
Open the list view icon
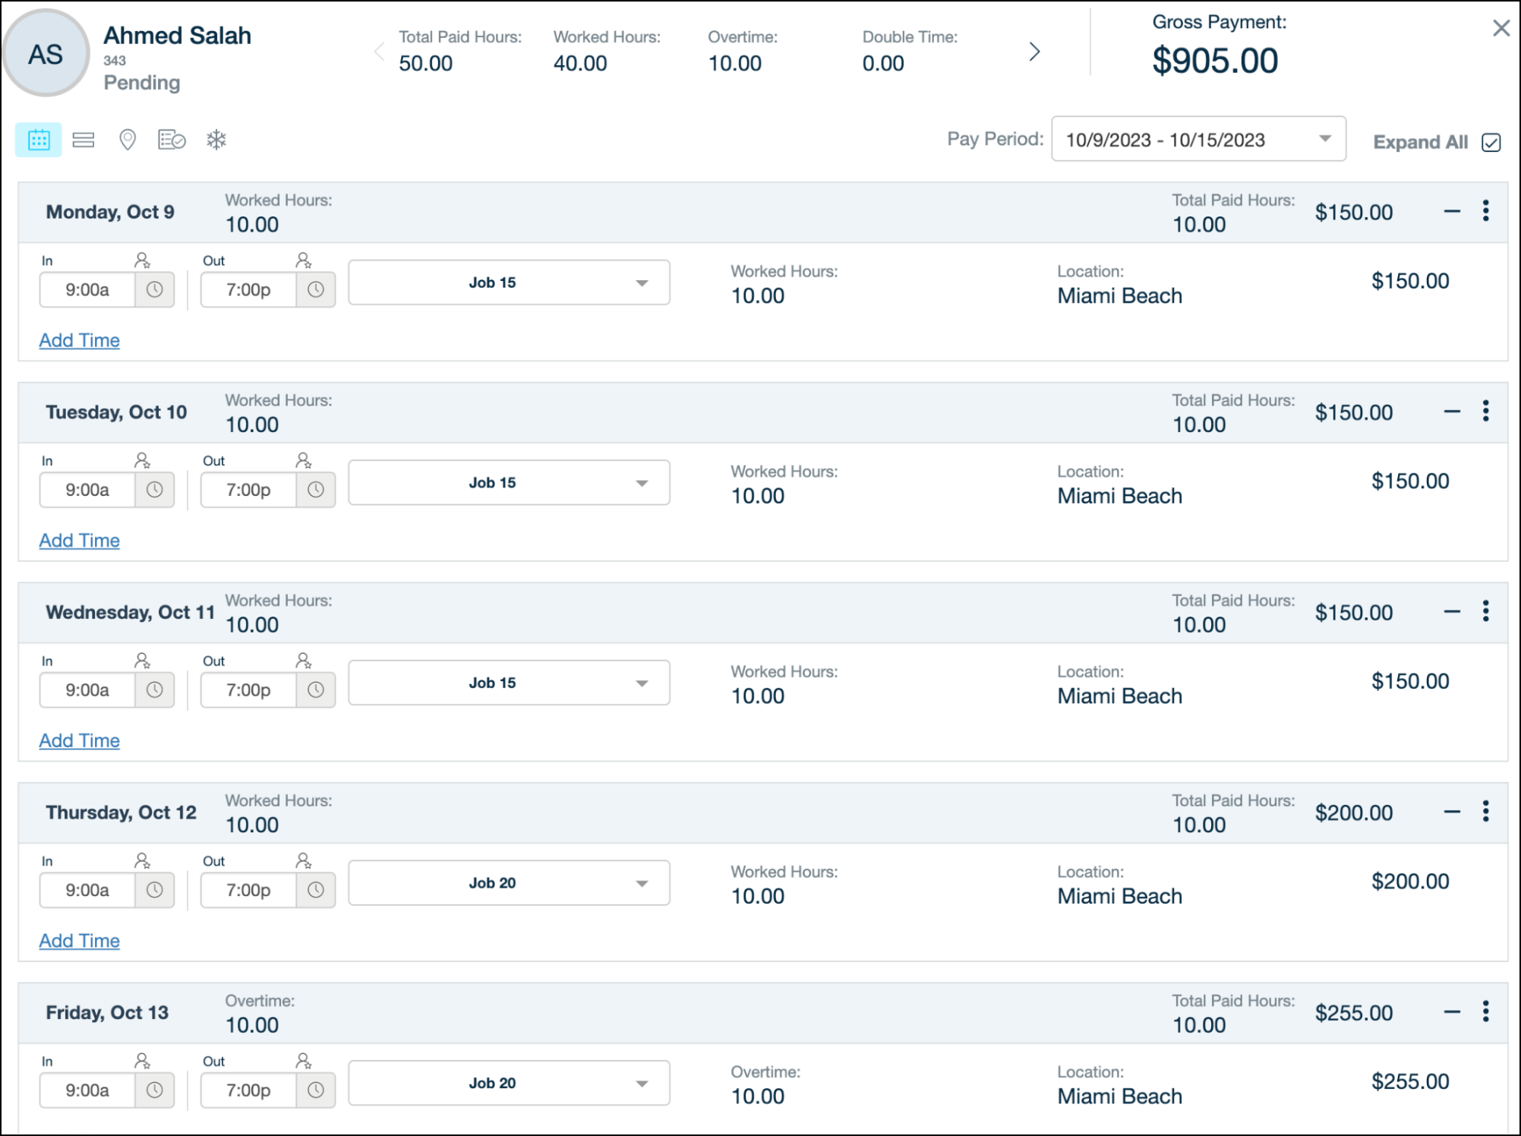(x=84, y=140)
